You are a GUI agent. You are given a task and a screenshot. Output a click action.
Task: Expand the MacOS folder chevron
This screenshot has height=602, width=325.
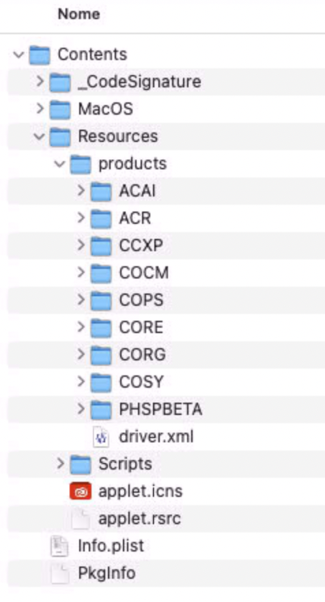pyautogui.click(x=40, y=109)
